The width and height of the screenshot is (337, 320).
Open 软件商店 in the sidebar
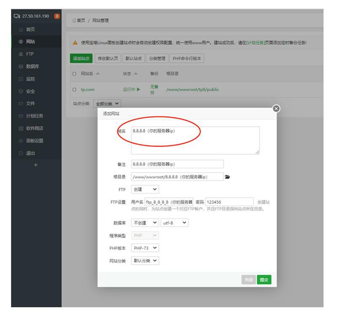(x=35, y=128)
